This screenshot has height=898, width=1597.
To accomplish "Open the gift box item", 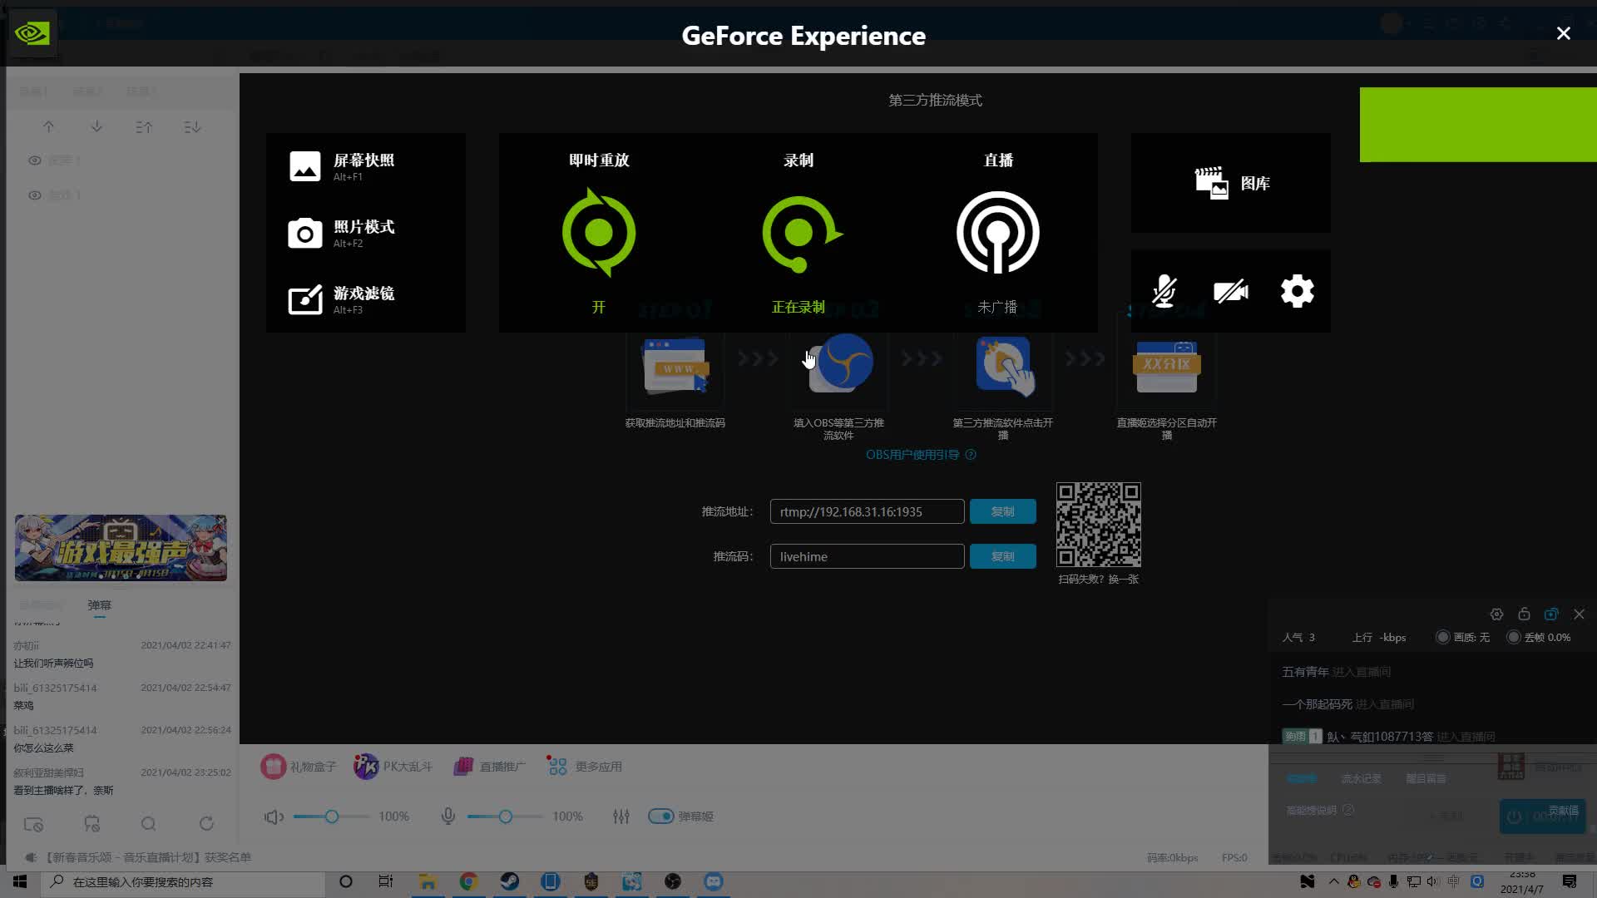I will point(298,767).
